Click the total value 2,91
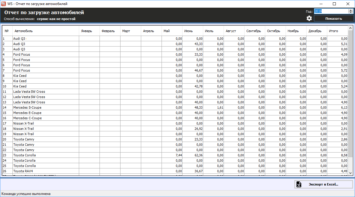 click(x=344, y=129)
